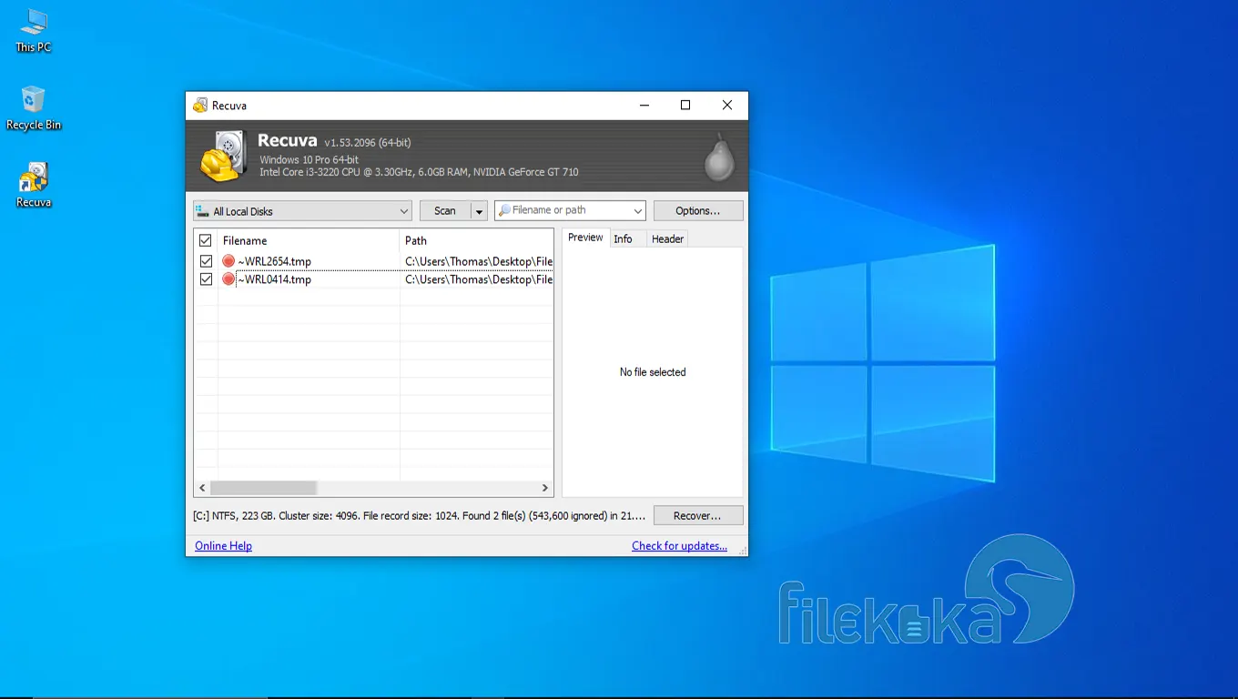Click the status bar scan summary text

(x=420, y=516)
